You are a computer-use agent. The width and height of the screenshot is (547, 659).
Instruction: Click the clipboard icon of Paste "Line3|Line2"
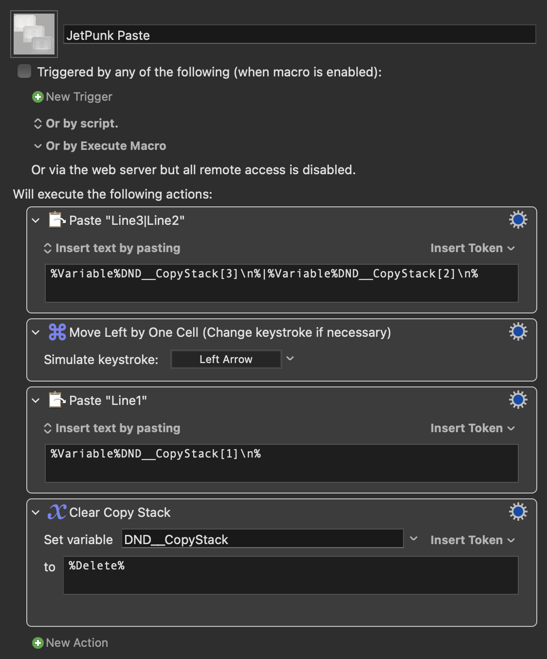click(57, 220)
